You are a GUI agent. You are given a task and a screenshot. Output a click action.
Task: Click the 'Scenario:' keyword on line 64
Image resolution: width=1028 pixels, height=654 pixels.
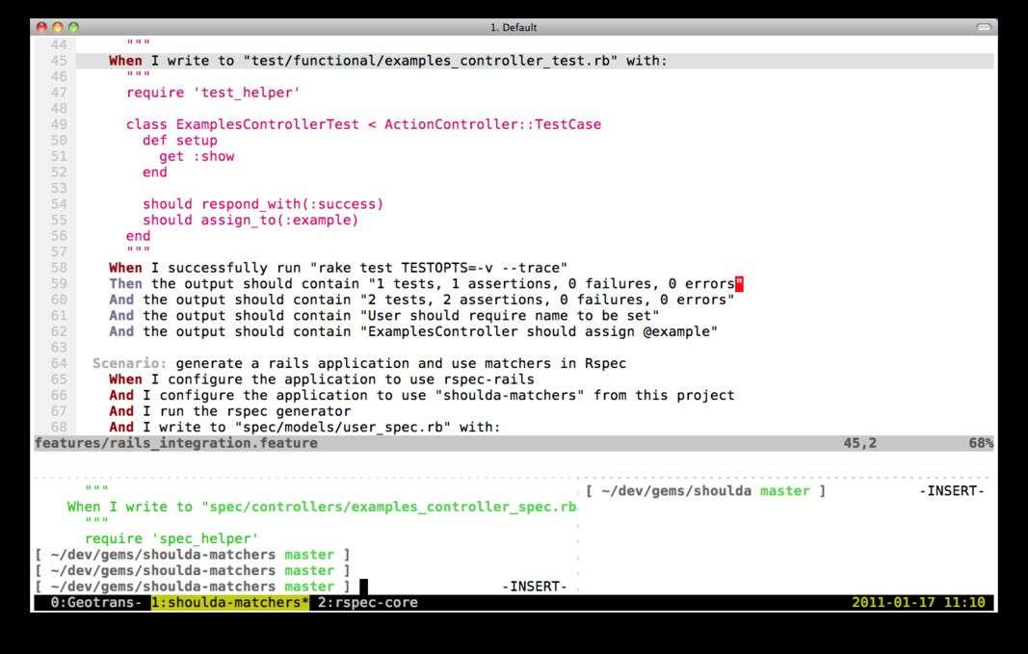coord(129,363)
